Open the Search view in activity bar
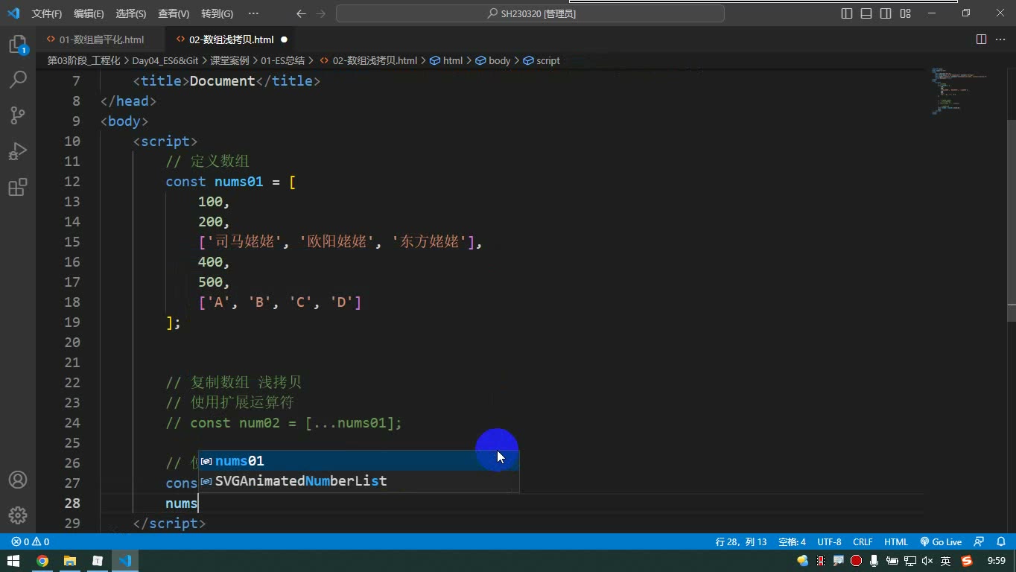Image resolution: width=1016 pixels, height=572 pixels. [18, 79]
